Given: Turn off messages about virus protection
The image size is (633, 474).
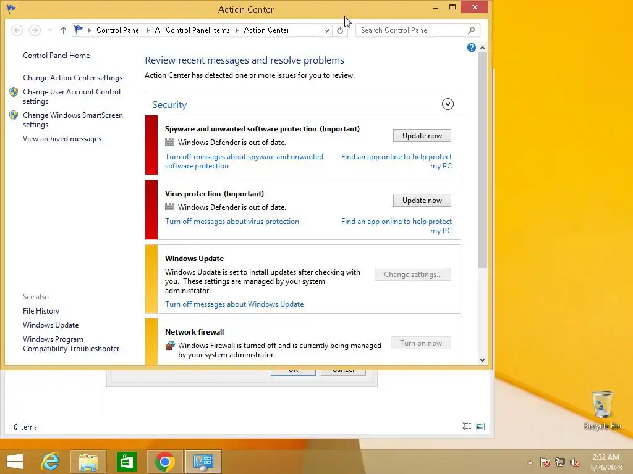Looking at the screenshot, I should coord(232,222).
